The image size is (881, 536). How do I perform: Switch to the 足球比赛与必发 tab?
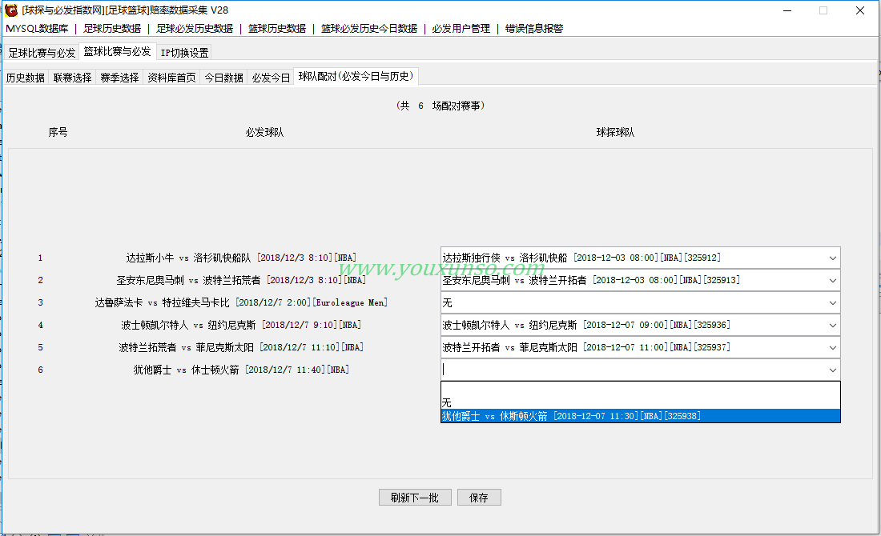pos(42,53)
